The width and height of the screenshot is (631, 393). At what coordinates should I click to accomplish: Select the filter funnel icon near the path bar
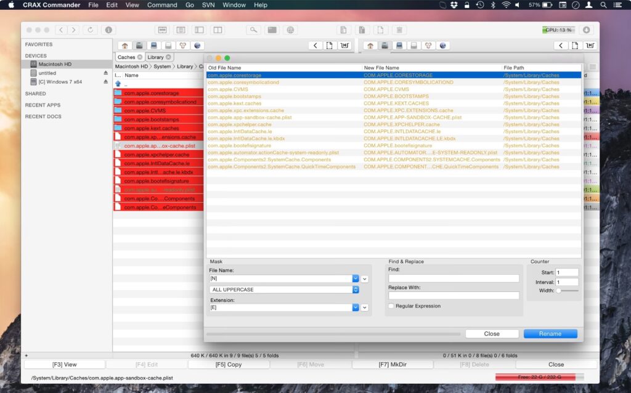tap(345, 45)
